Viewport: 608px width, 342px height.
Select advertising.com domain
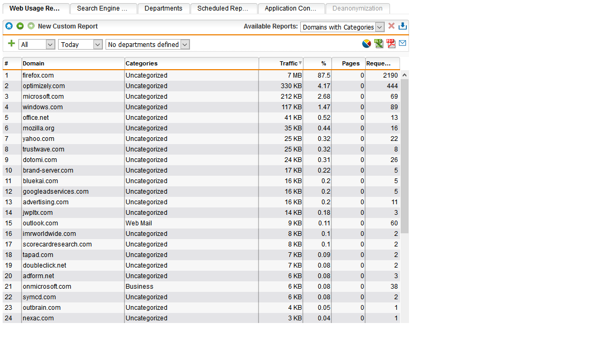click(46, 202)
